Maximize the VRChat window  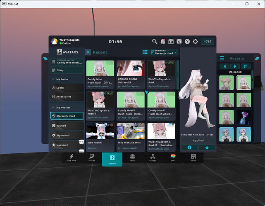[247, 4]
